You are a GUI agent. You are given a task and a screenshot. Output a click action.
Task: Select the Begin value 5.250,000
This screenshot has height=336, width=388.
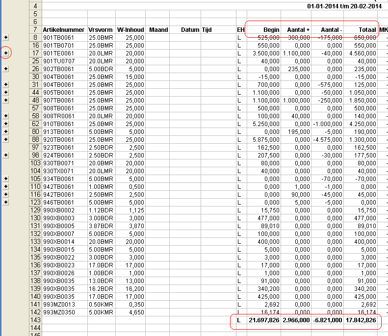click(264, 124)
